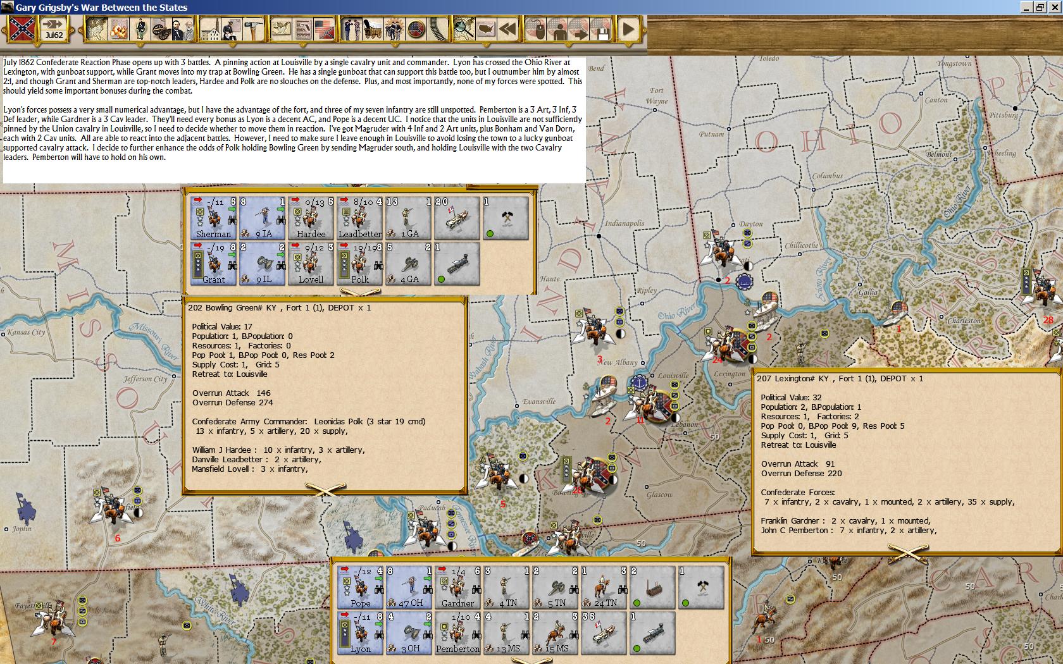Select the Grant leader card
Screen dimensions: 1063x664
pyautogui.click(x=213, y=263)
